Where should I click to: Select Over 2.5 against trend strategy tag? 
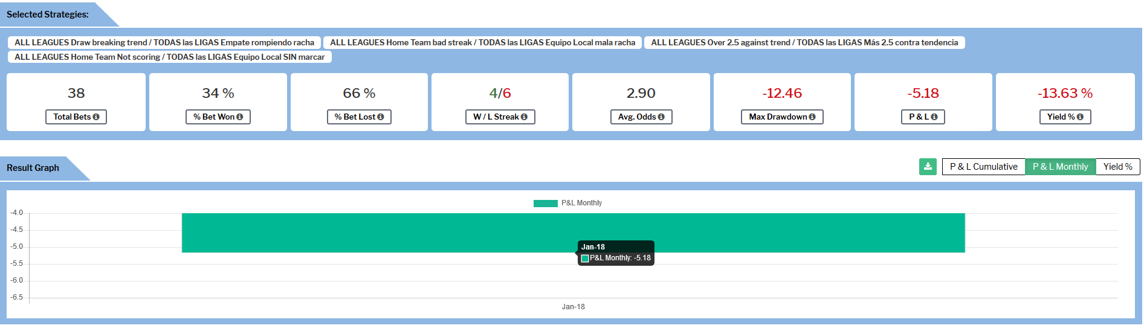click(804, 42)
